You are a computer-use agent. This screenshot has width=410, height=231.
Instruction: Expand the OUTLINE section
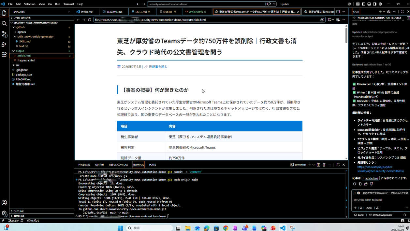click(x=42, y=211)
